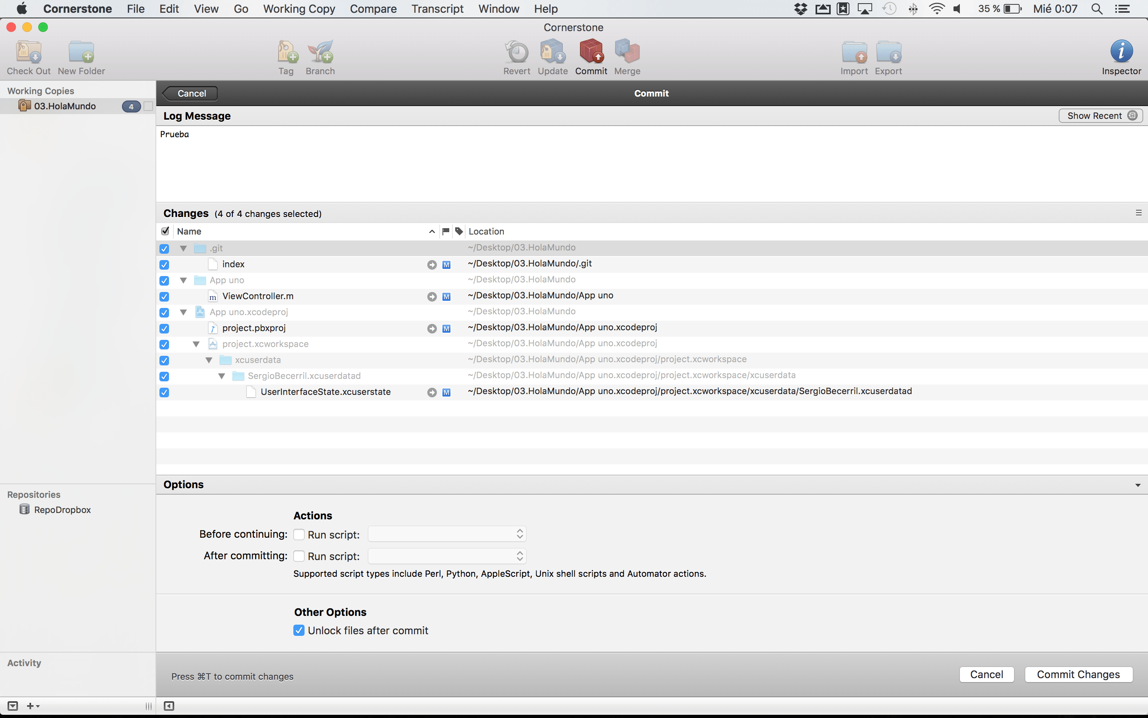Open the Changes list options menu icon

(1138, 213)
